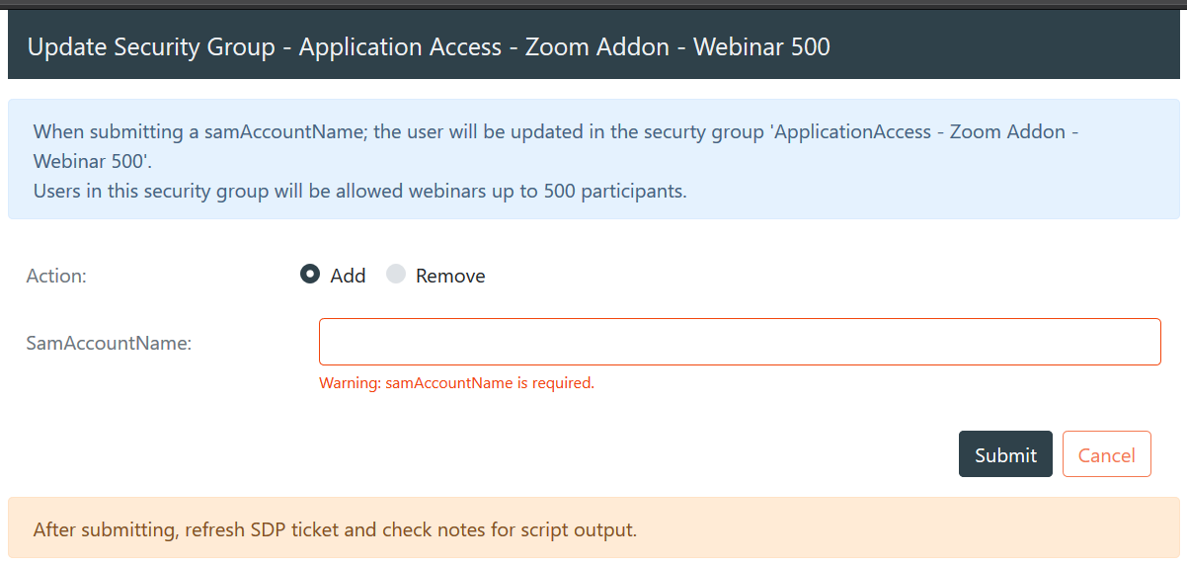Click "Update Security Group" in the header
The image size is (1187, 565).
coord(151,46)
